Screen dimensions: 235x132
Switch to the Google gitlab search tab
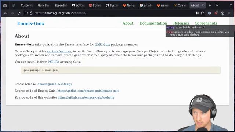click(146, 5)
